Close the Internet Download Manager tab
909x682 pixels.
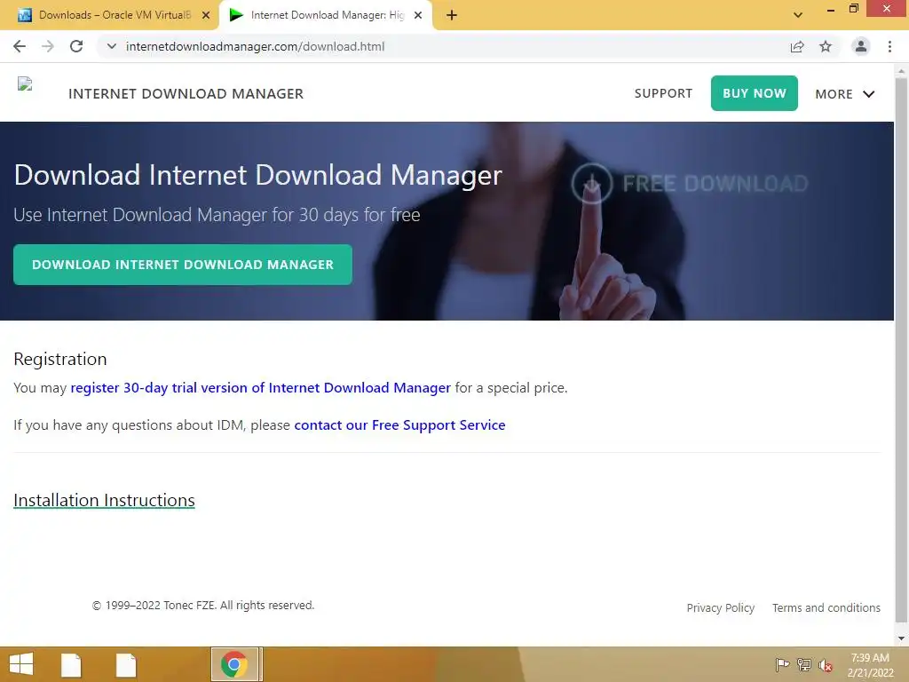(x=418, y=15)
